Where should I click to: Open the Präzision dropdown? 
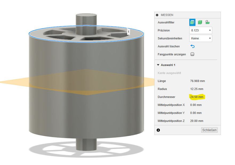tap(201, 30)
